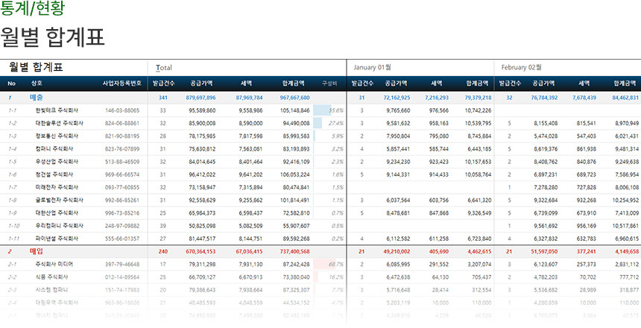Select the 매출 category row label
Viewport: 641px width, 328px height.
tap(36, 97)
